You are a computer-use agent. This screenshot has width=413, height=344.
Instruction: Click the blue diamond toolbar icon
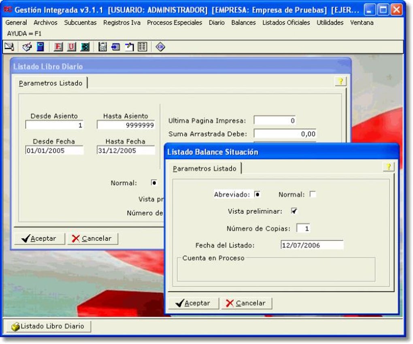tap(160, 47)
